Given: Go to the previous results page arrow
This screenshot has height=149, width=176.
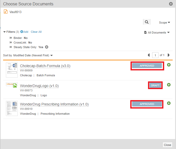Looking at the screenshot, I should tap(149, 55).
